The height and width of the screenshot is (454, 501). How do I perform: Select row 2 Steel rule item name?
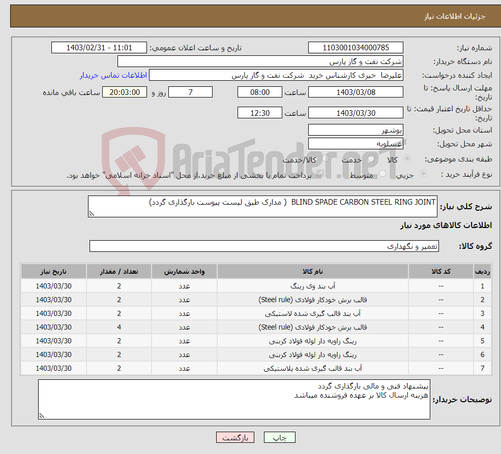[313, 300]
